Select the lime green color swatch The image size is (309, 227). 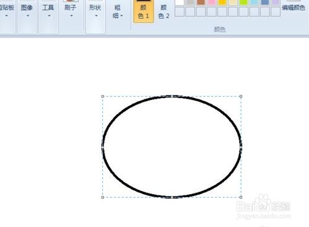[244, 2]
